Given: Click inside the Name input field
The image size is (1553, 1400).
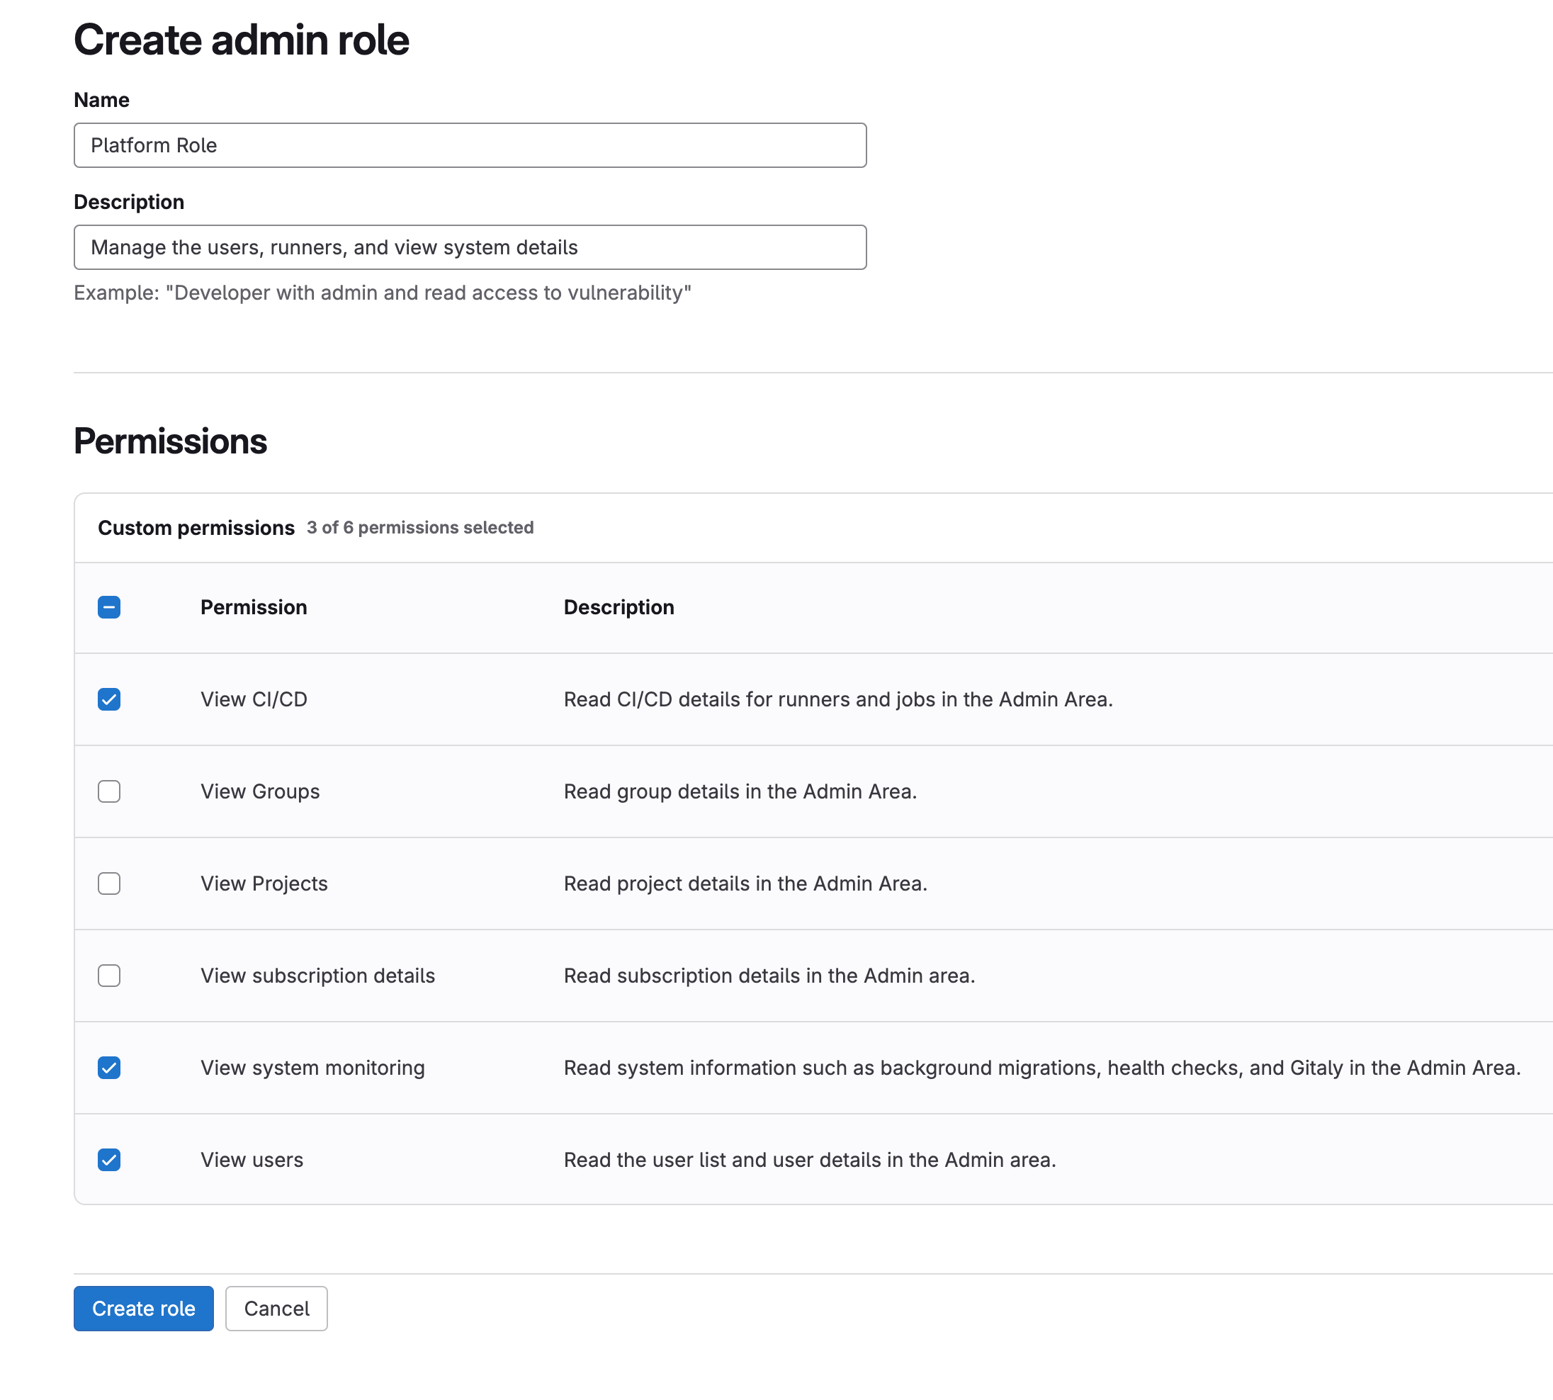Looking at the screenshot, I should pos(469,145).
